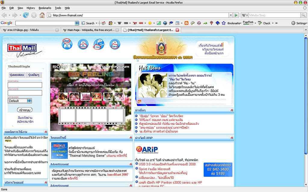Switch to the Main Page - Wikipedia tab

pyautogui.click(x=90, y=30)
